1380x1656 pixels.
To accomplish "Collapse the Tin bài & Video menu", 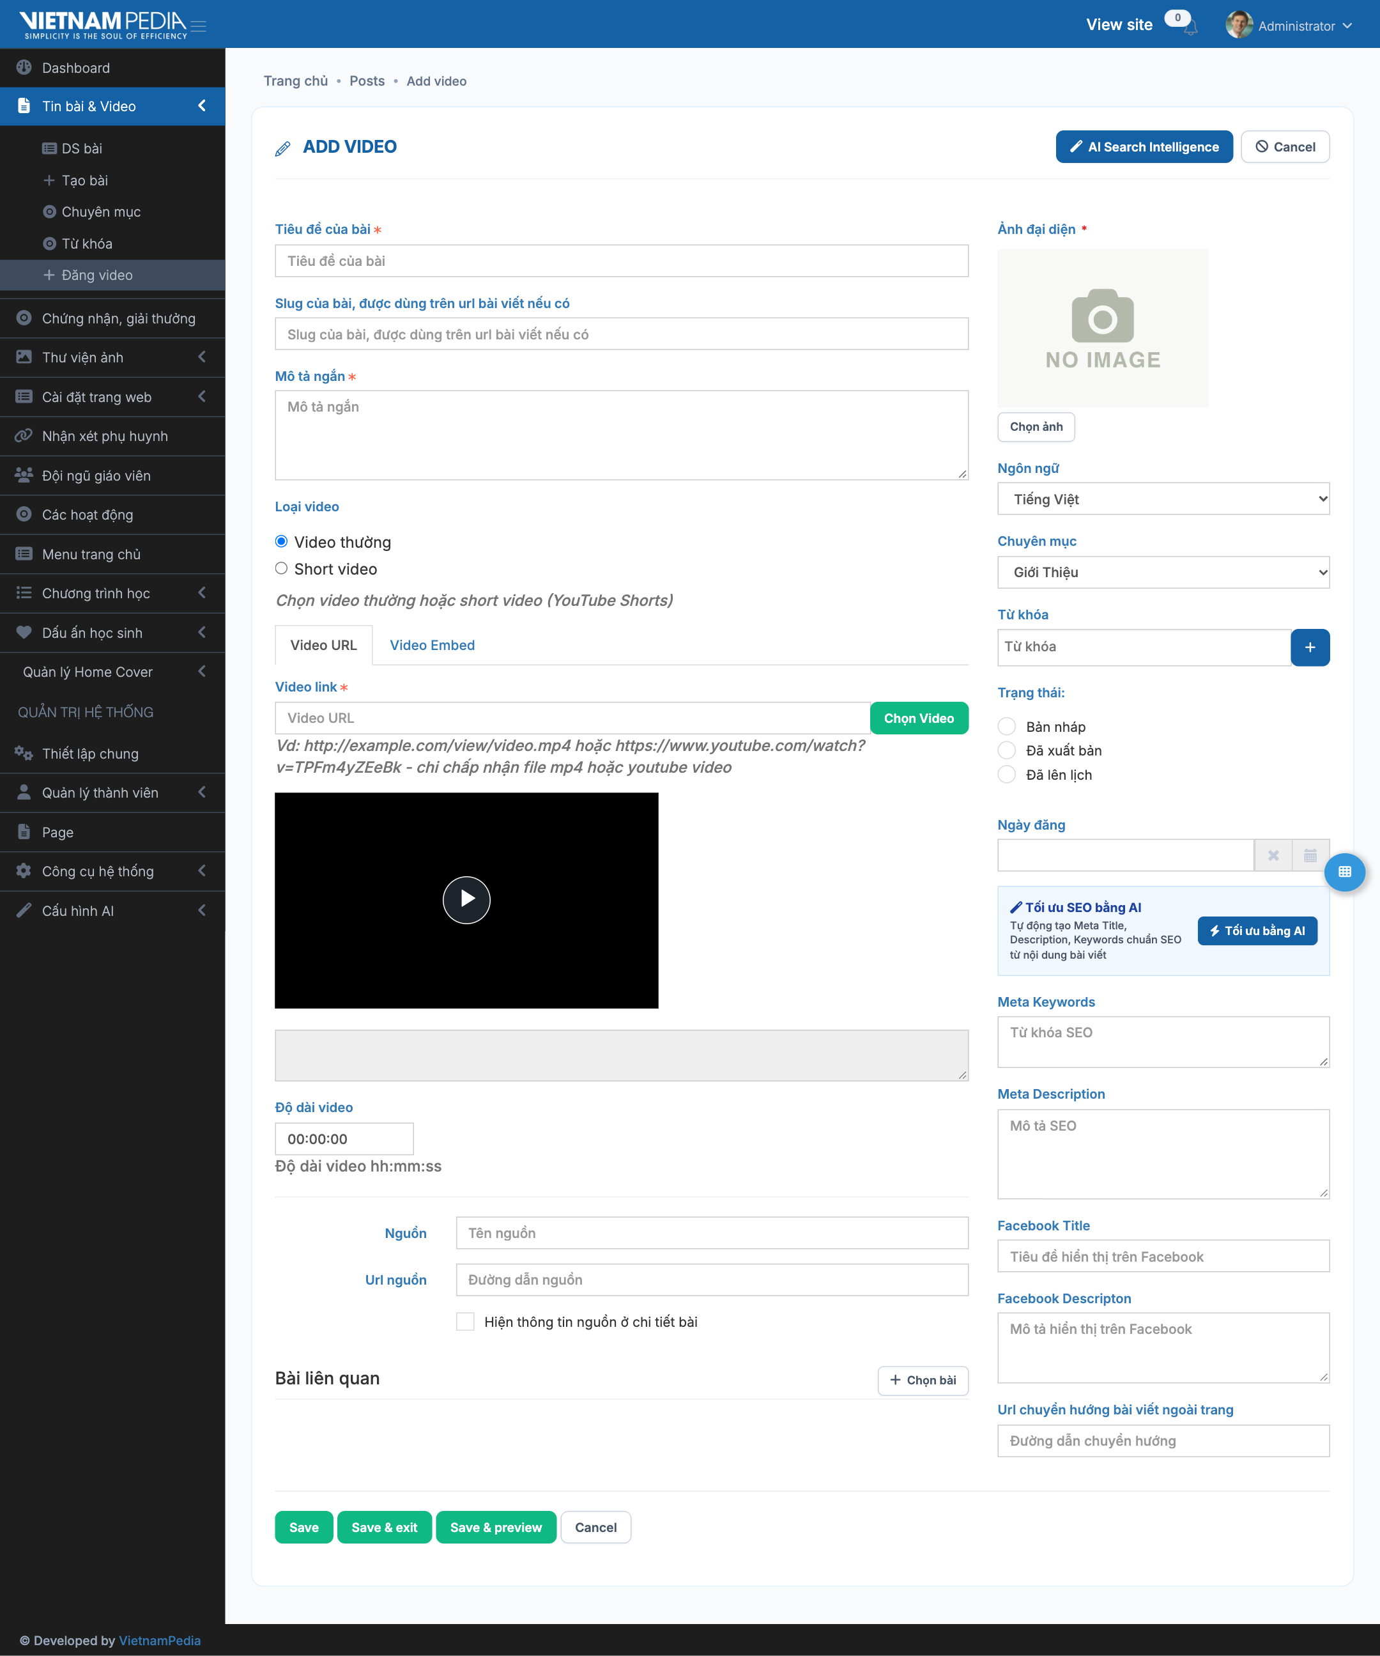I will (x=112, y=107).
